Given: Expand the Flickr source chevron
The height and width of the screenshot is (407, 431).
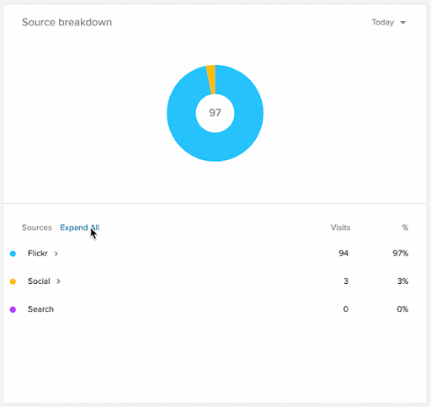Looking at the screenshot, I should (x=56, y=254).
